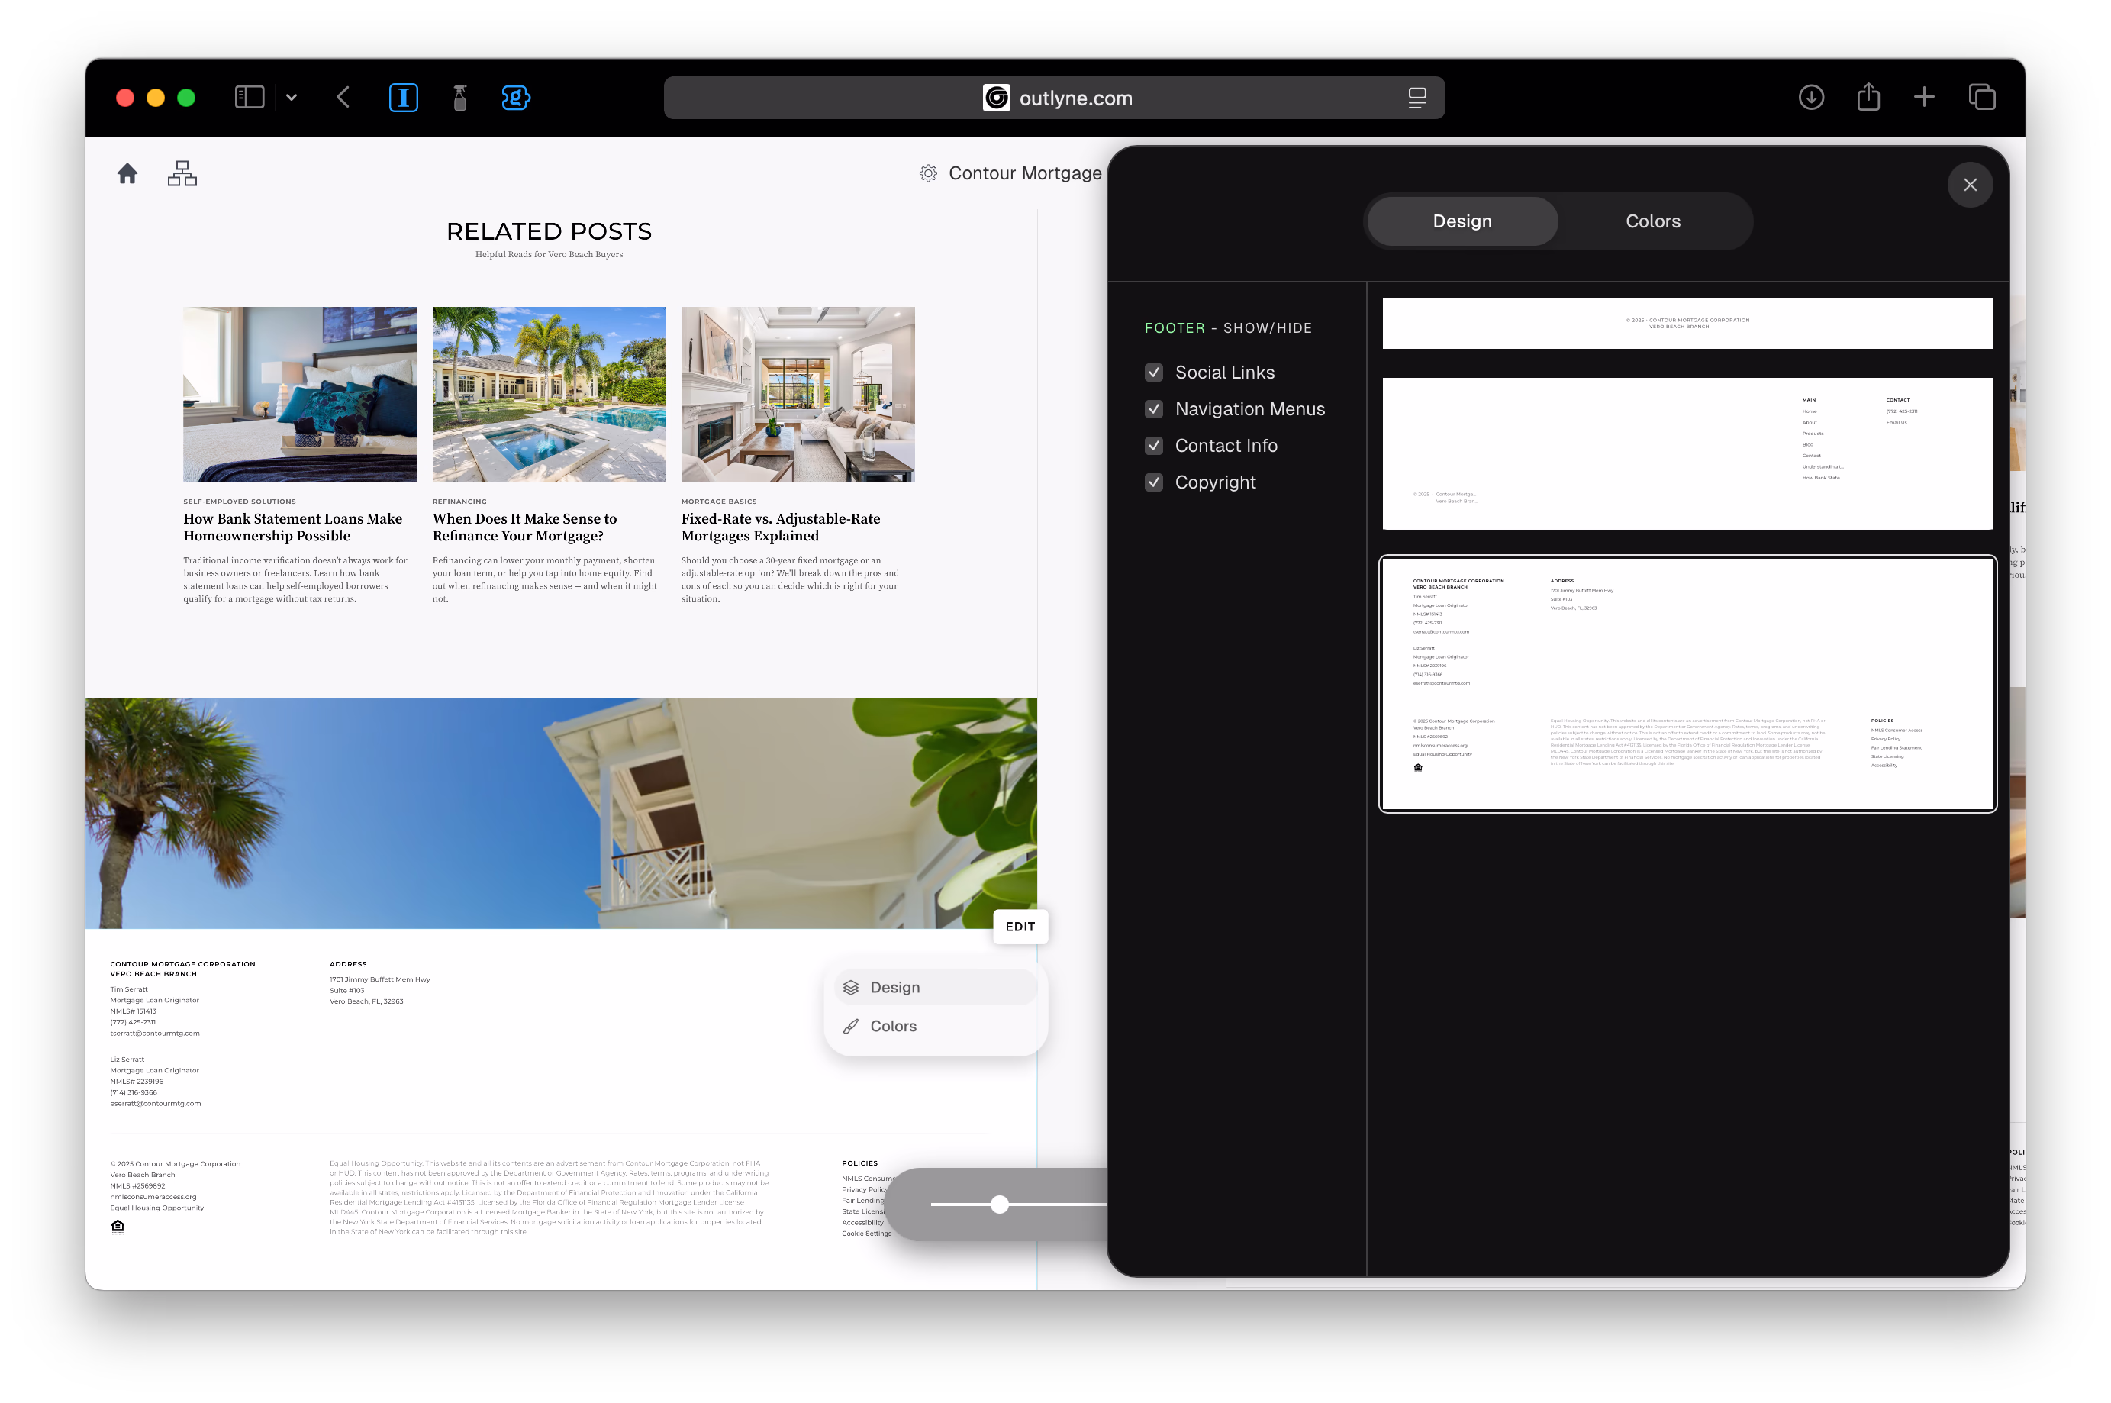2111x1403 pixels.
Task: Toggle the Copyright checkbox off
Action: tap(1154, 482)
